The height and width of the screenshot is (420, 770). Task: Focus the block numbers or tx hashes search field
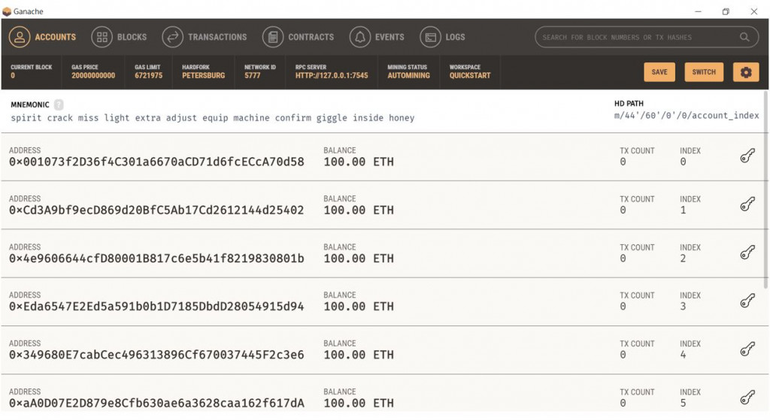[647, 38]
